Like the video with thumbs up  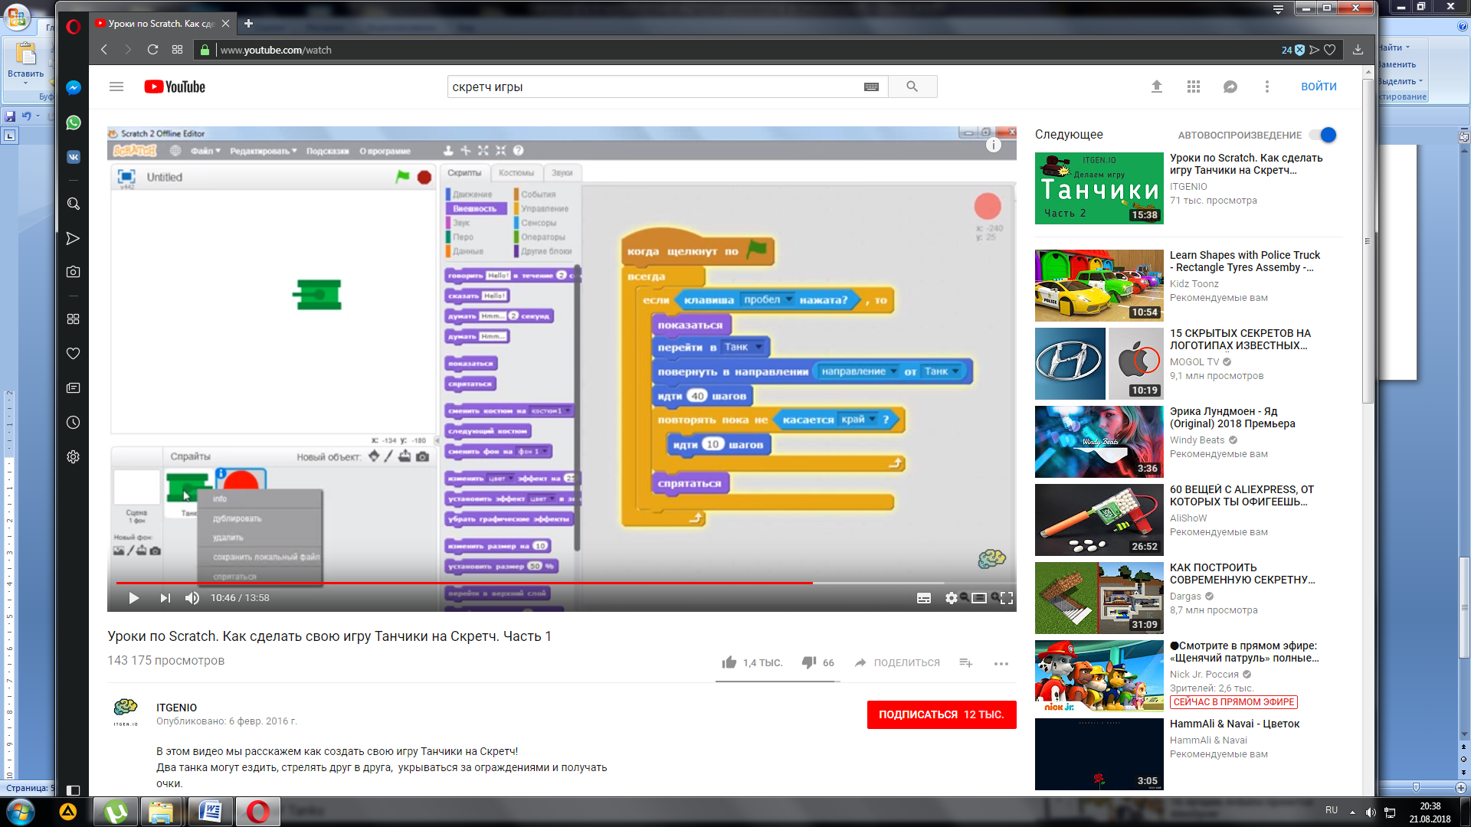[x=729, y=662]
